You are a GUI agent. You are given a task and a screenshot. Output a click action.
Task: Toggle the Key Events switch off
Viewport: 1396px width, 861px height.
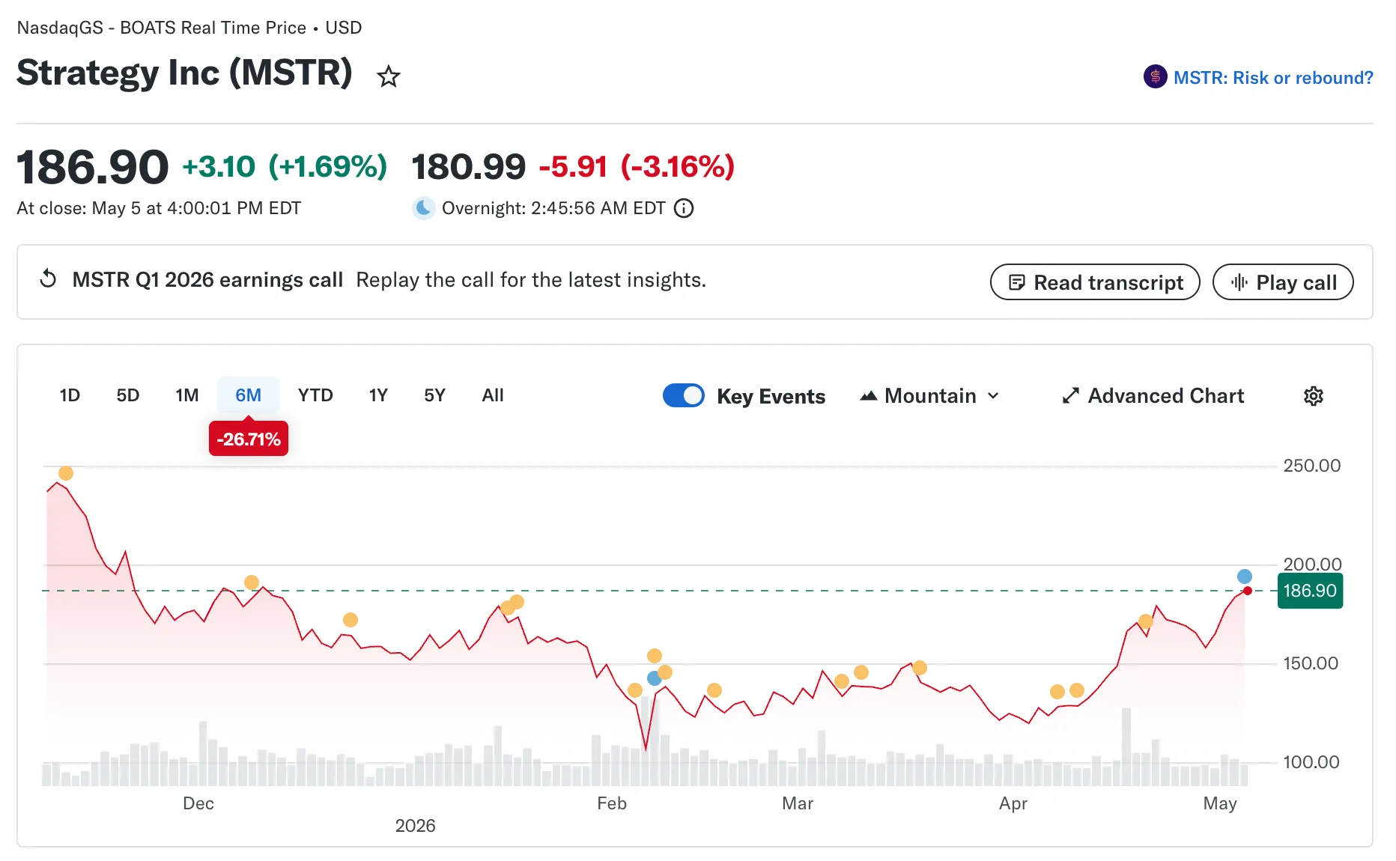(x=683, y=395)
